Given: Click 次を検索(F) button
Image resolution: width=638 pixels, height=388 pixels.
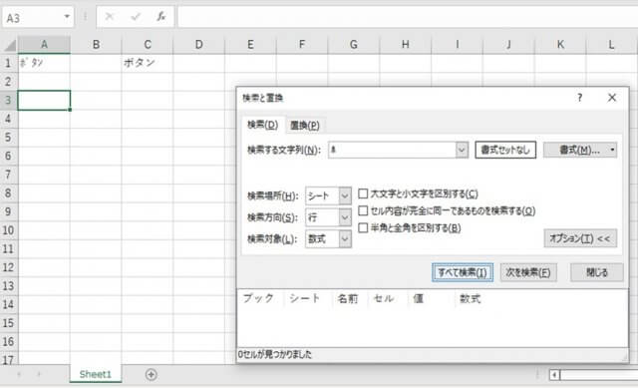Looking at the screenshot, I should pos(528,272).
